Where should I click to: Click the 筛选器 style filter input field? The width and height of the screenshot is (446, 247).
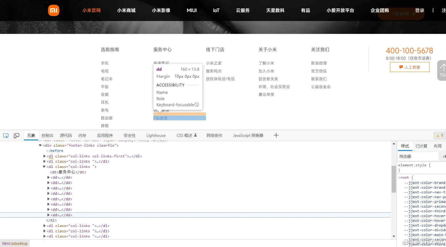click(418, 156)
